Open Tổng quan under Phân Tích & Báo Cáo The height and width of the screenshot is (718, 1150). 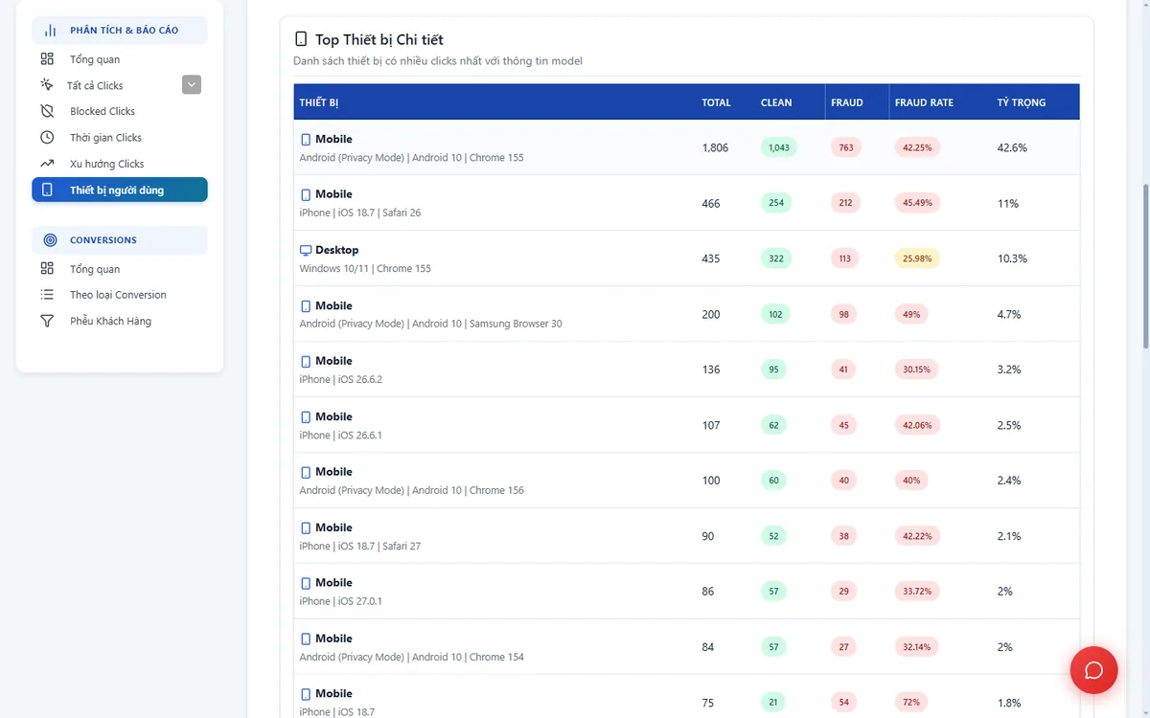pyautogui.click(x=120, y=59)
